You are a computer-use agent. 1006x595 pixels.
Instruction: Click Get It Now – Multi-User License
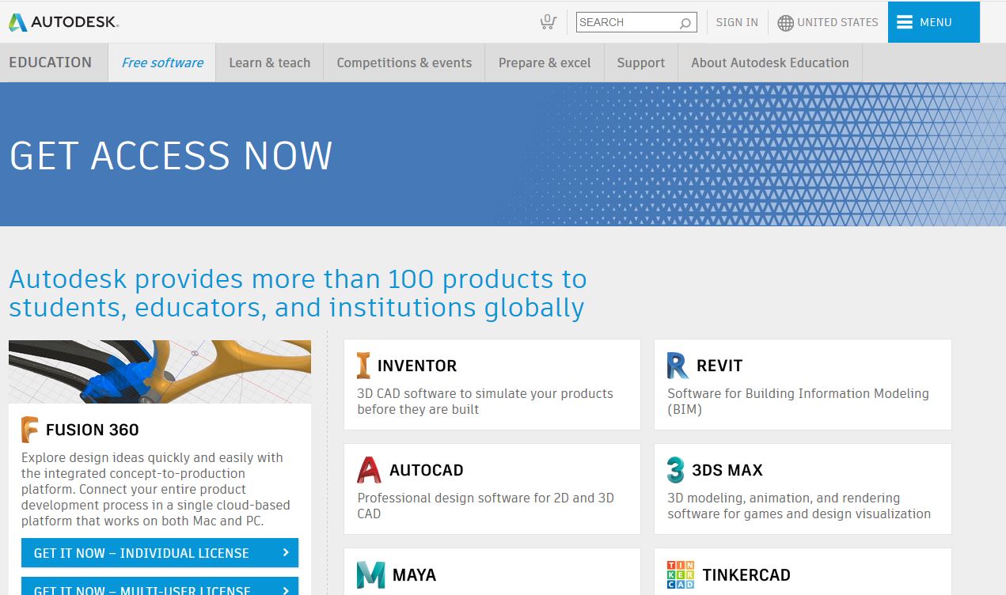[160, 586]
